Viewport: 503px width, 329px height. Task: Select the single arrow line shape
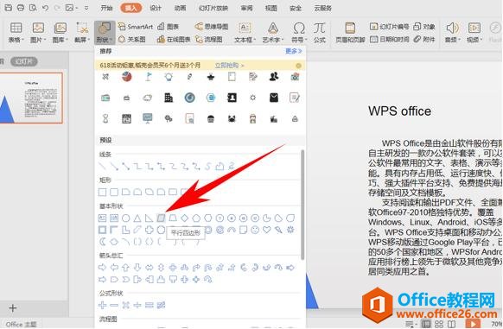tap(114, 166)
